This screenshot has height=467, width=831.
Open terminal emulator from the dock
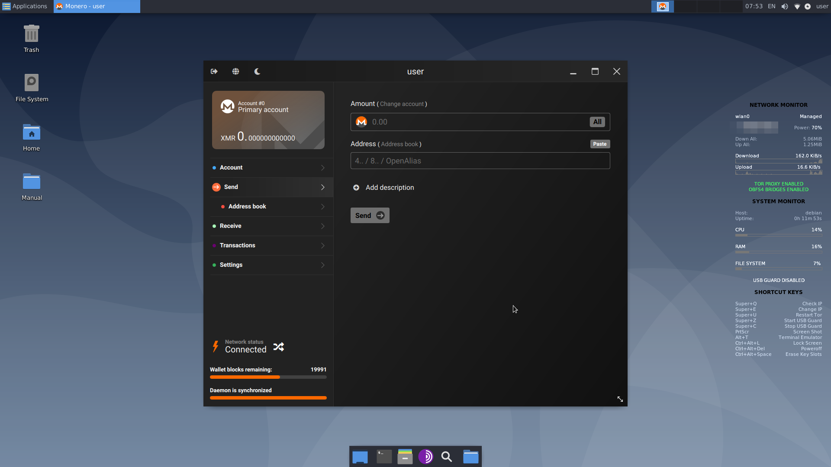pos(384,457)
